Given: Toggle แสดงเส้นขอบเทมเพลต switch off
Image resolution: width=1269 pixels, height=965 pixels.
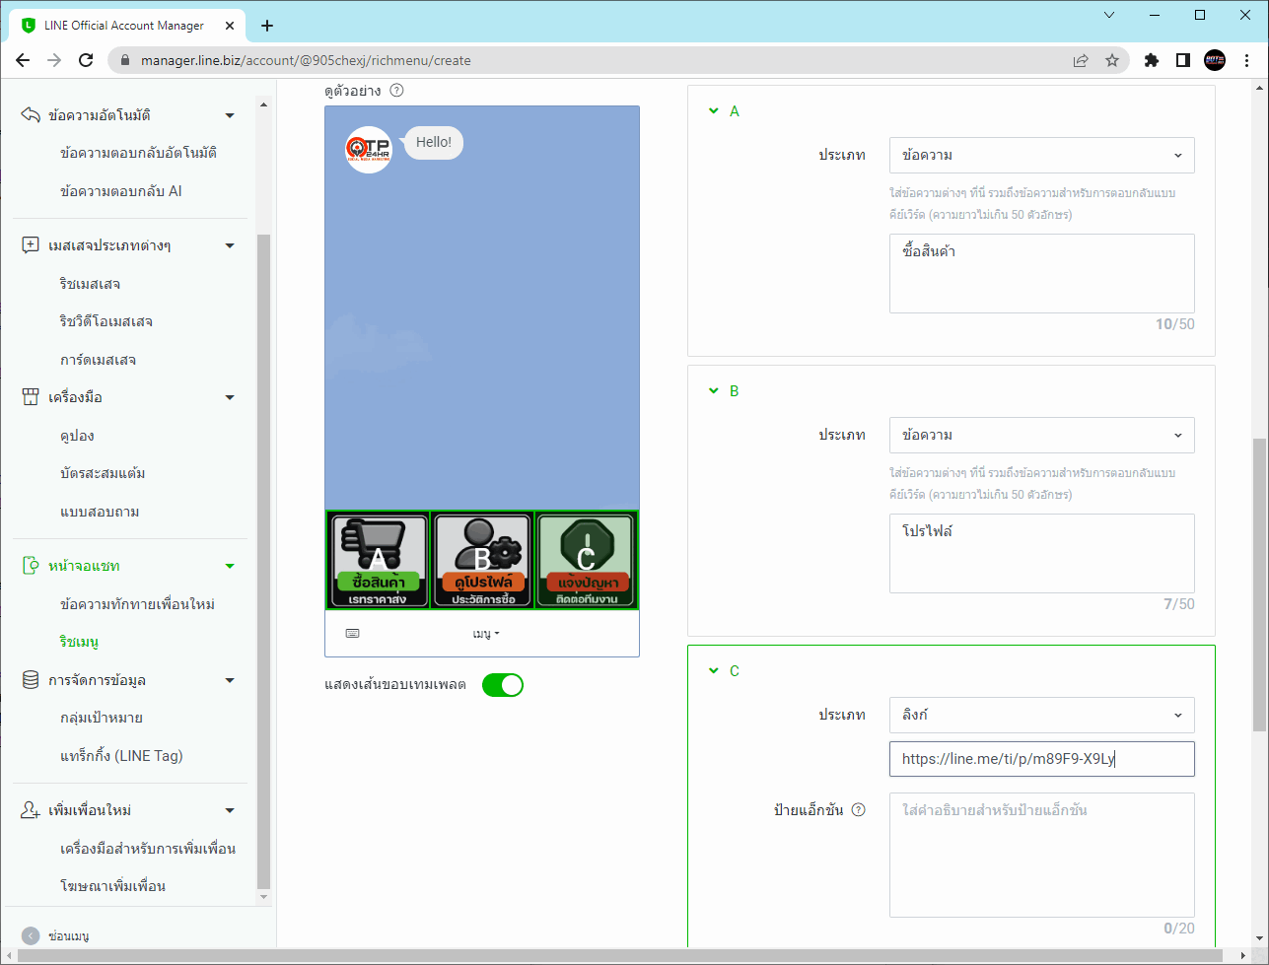Looking at the screenshot, I should coord(503,685).
